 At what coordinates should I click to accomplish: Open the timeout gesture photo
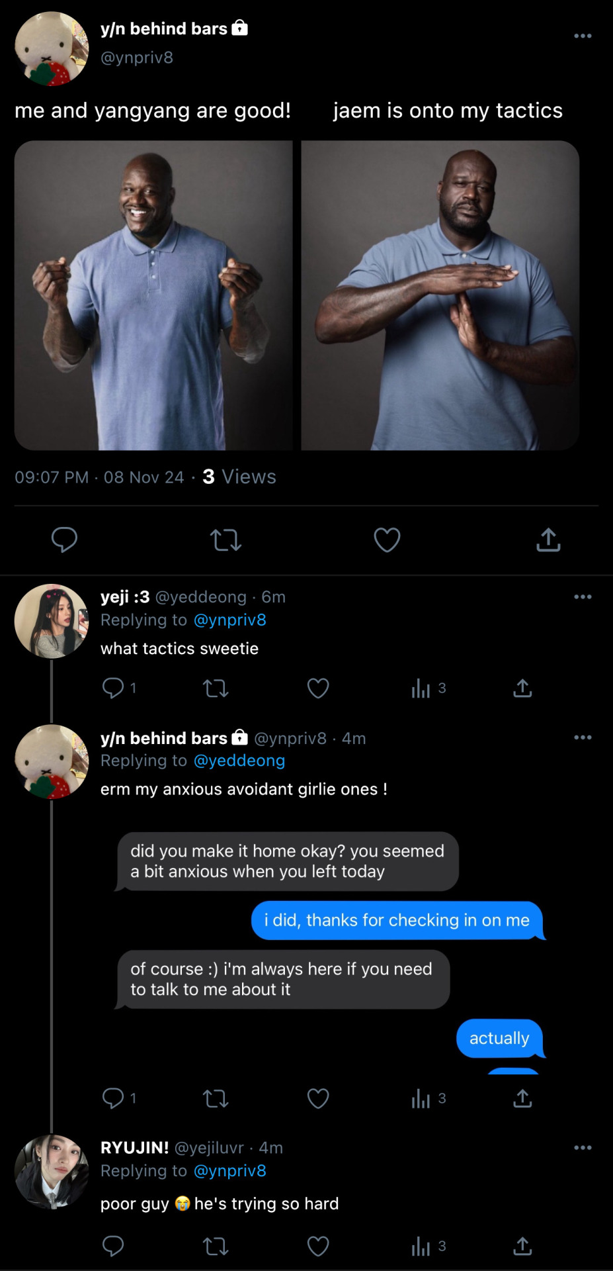[x=440, y=295]
